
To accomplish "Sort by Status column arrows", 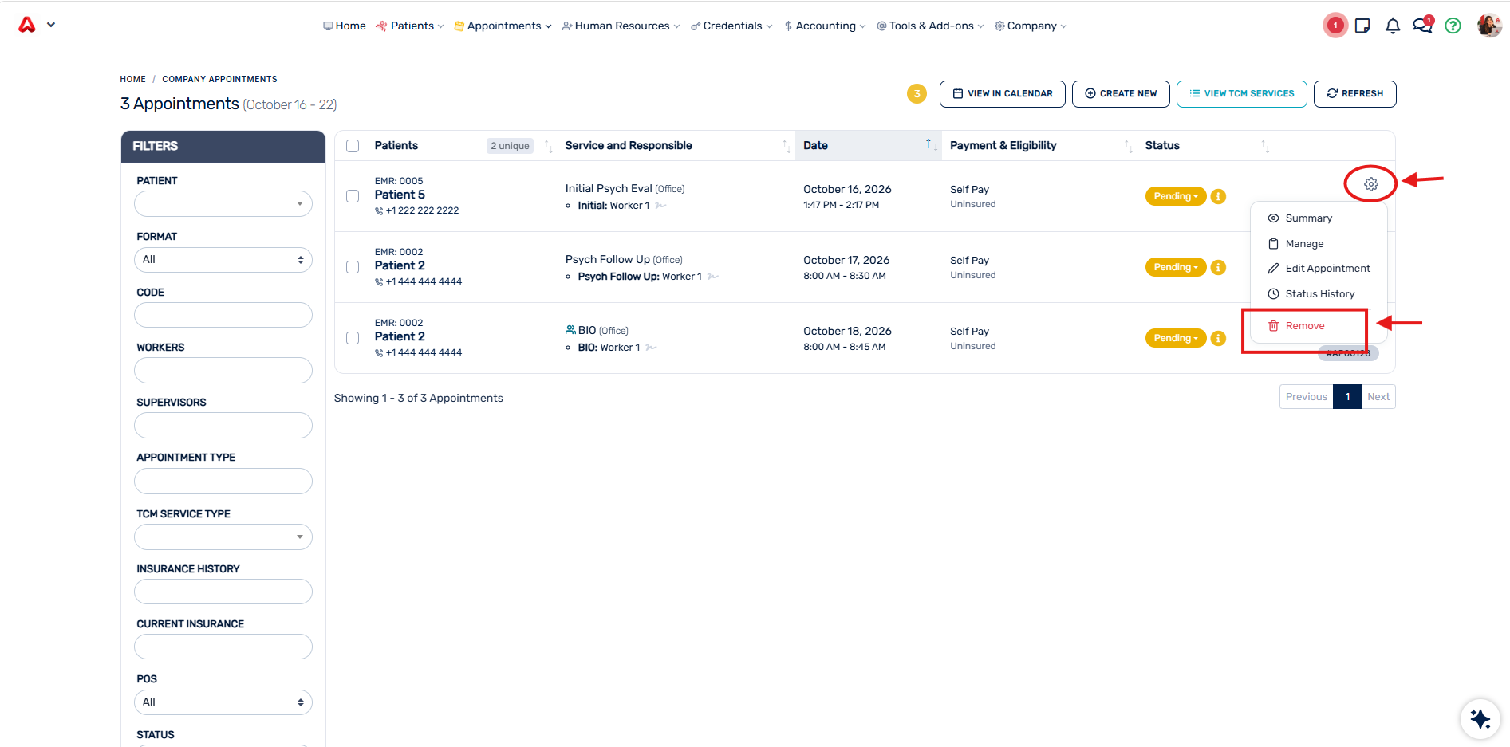I will (1265, 145).
